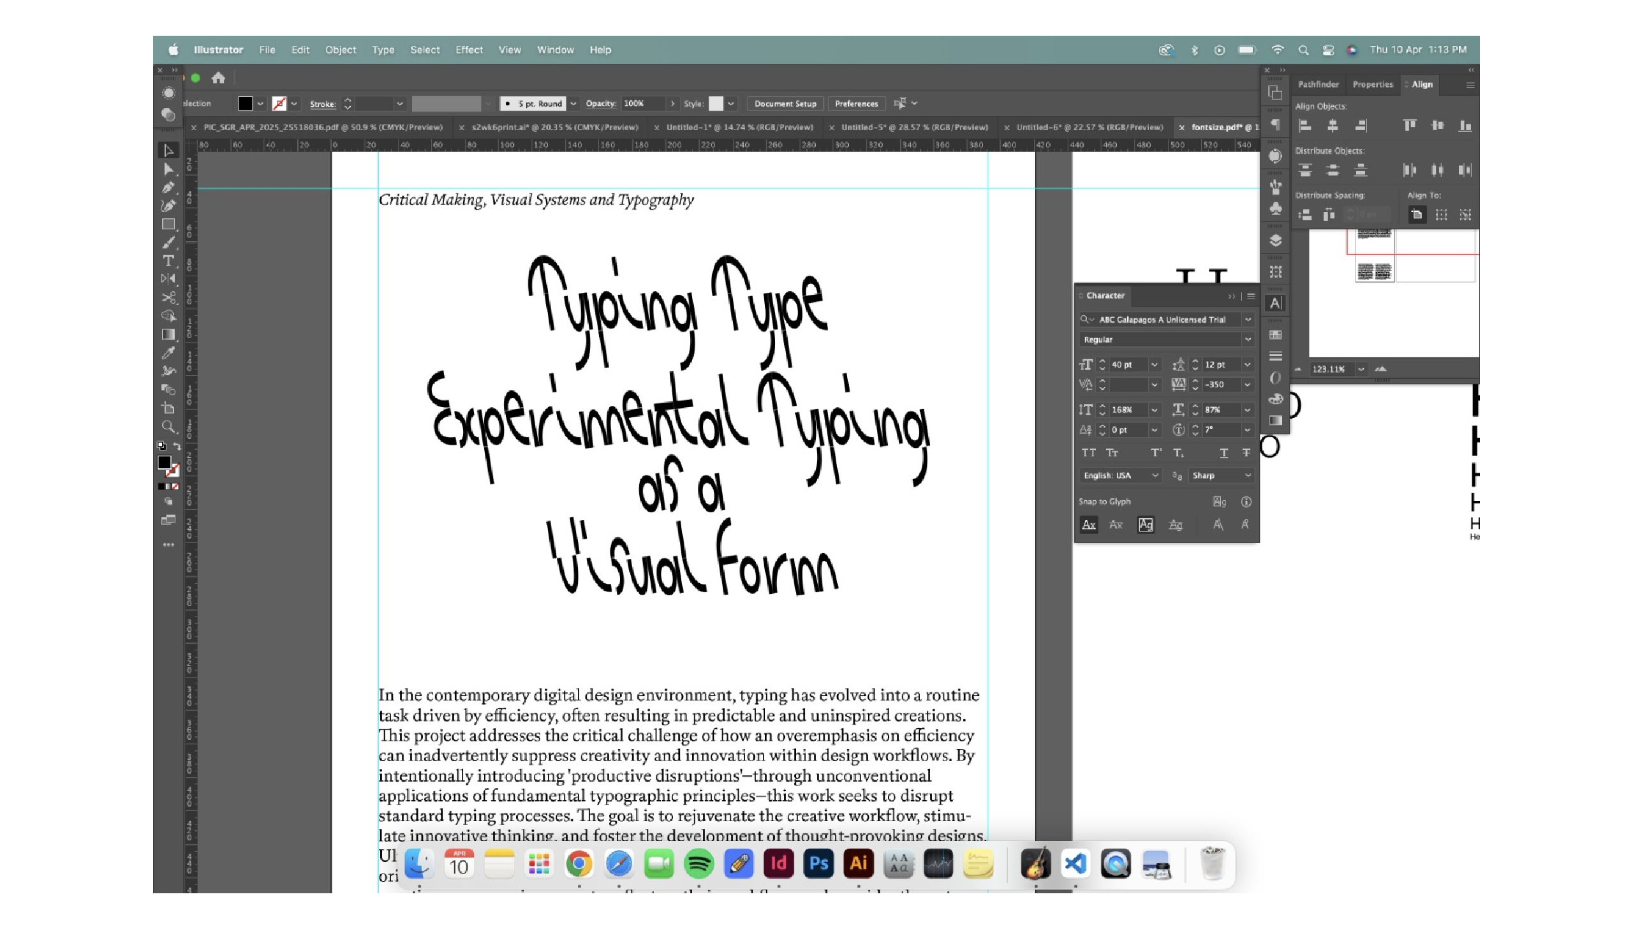Click Snap to Glyph info icon
Screen dimensions: 1633x929
(x=1246, y=502)
